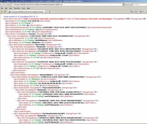This screenshot has width=147, height=124.
Task: Open Favorites Center star icon
Action: pos(2,12)
